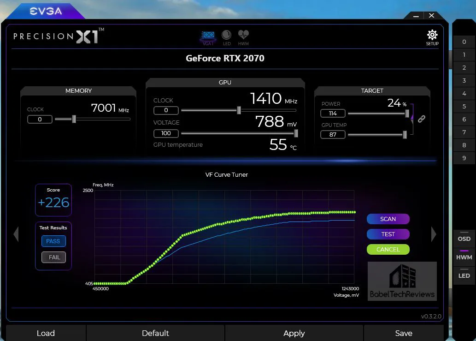Click the VF Curve Tuner heading
This screenshot has width=476, height=341.
[x=226, y=175]
